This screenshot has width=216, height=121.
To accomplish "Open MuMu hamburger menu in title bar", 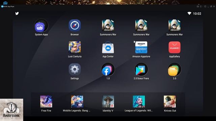I will pos(201,6).
